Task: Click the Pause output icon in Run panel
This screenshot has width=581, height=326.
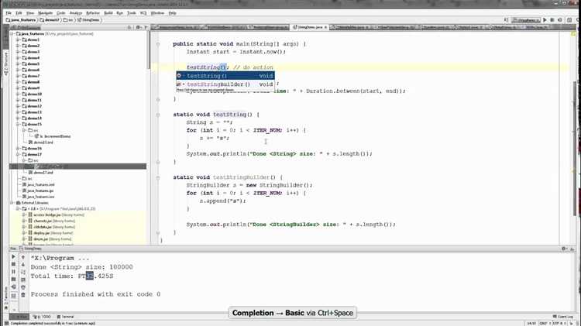Action: click(x=13, y=272)
